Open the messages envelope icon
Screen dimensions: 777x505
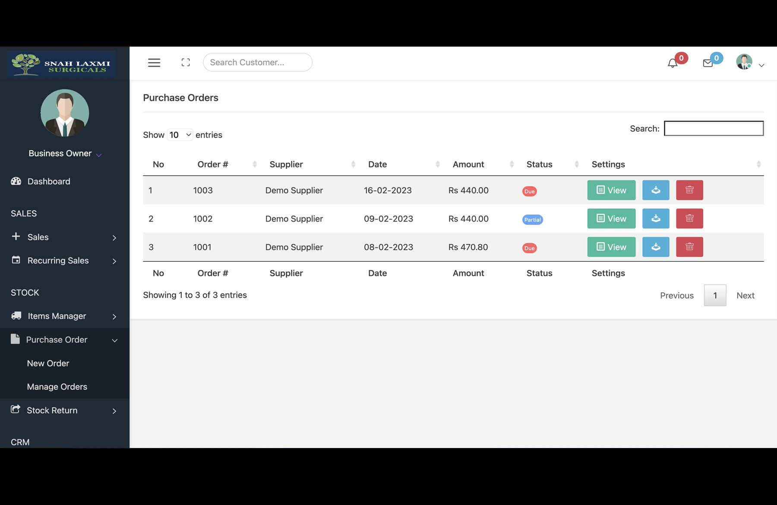(708, 63)
